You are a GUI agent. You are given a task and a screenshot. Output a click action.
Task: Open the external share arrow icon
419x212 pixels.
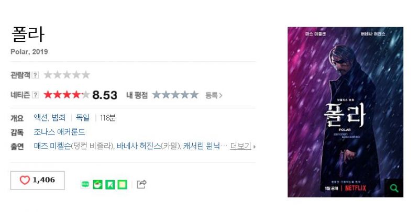click(x=141, y=184)
